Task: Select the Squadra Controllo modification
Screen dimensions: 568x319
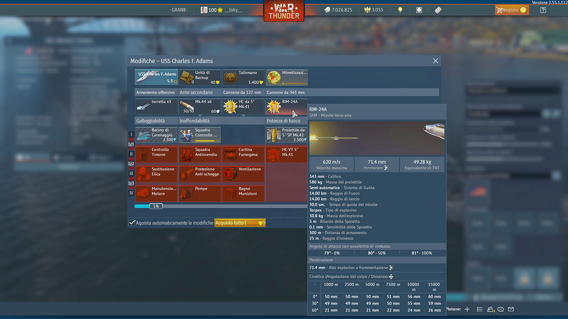Action: 199,135
